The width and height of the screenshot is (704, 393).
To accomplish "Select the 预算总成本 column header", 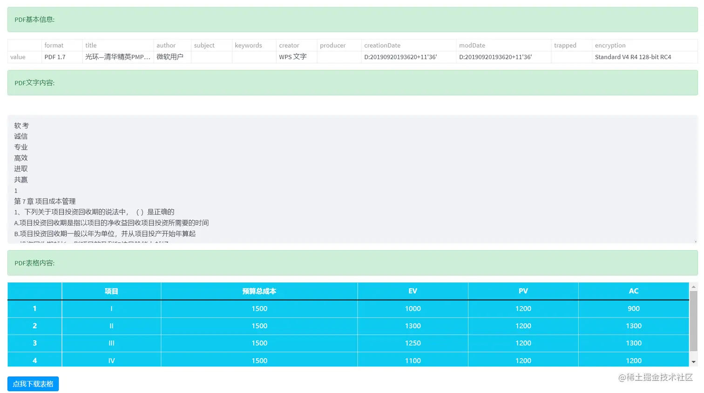I will [259, 291].
